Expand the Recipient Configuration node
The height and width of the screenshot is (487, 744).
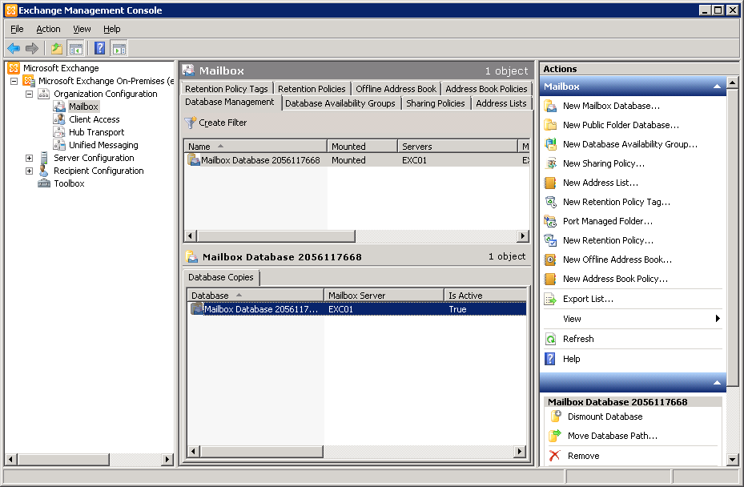(x=29, y=171)
